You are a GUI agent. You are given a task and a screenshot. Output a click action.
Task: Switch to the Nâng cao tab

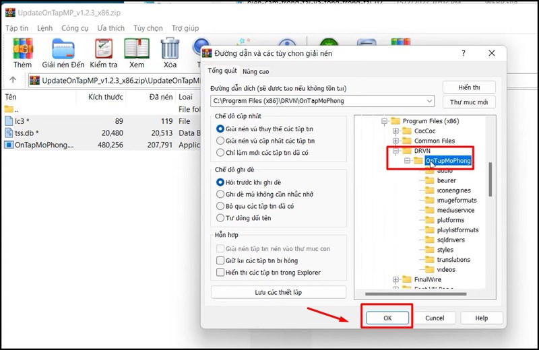tap(255, 71)
